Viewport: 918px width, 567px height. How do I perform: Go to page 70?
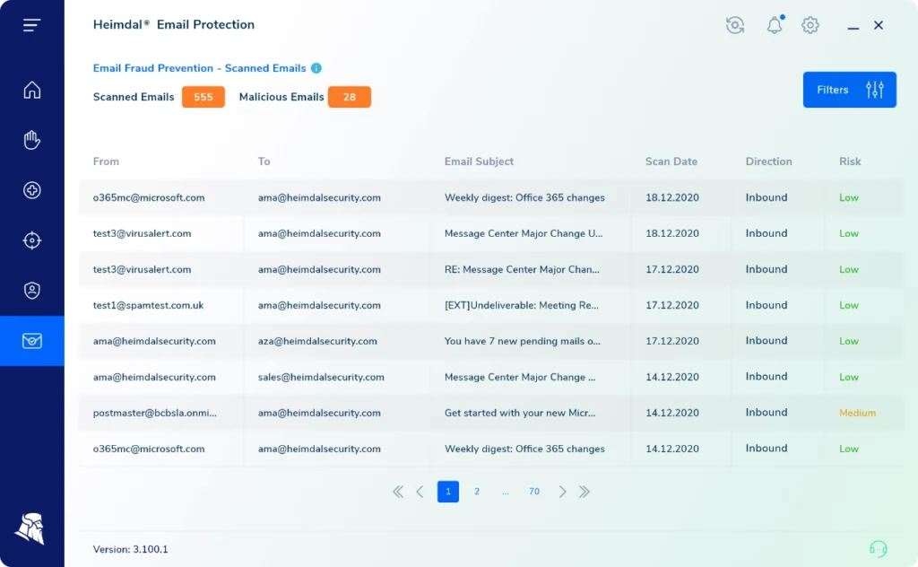click(534, 492)
